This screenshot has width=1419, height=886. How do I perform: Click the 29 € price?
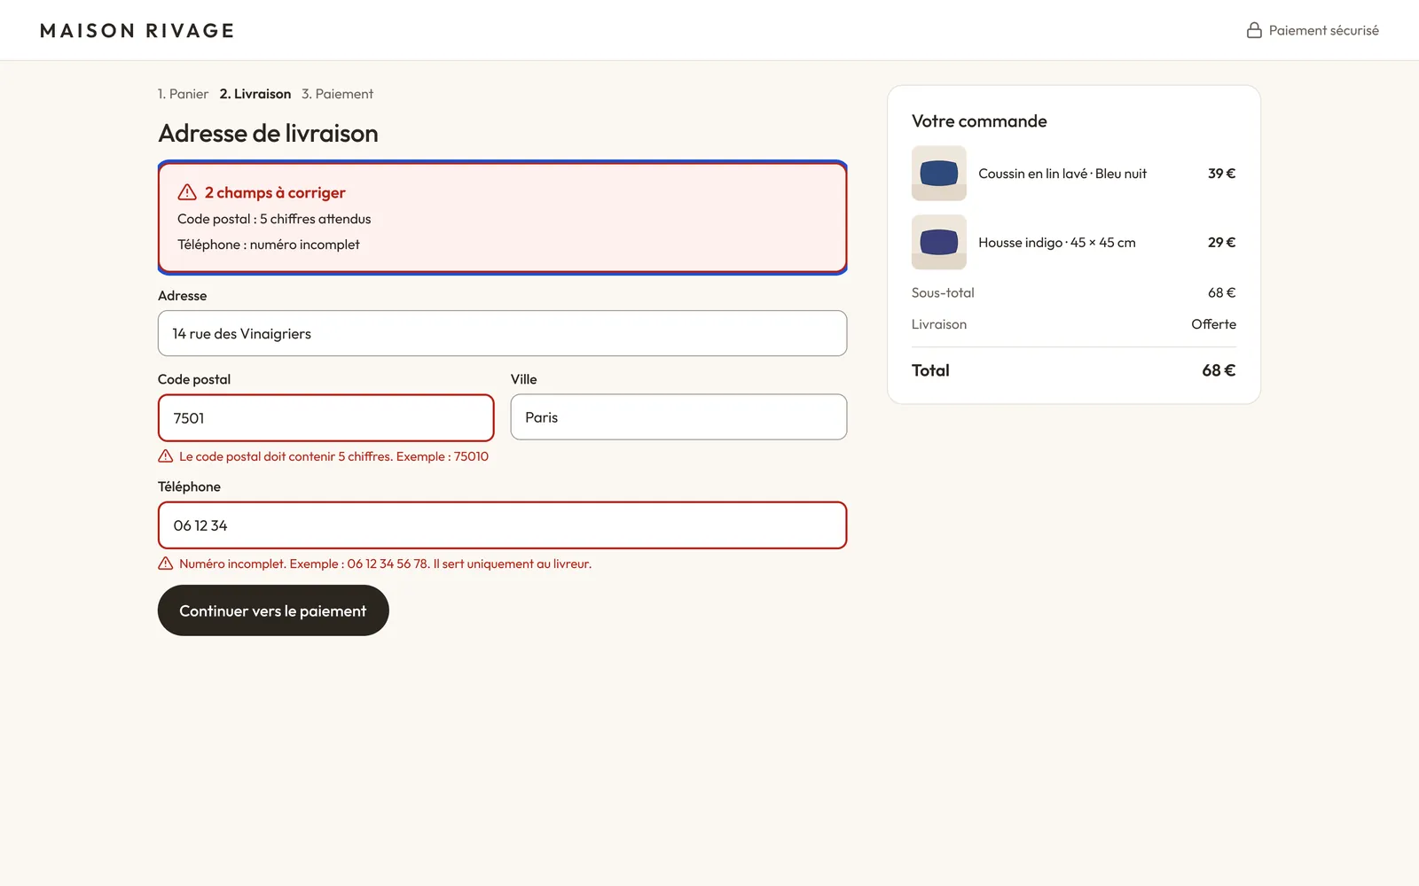1222,243
